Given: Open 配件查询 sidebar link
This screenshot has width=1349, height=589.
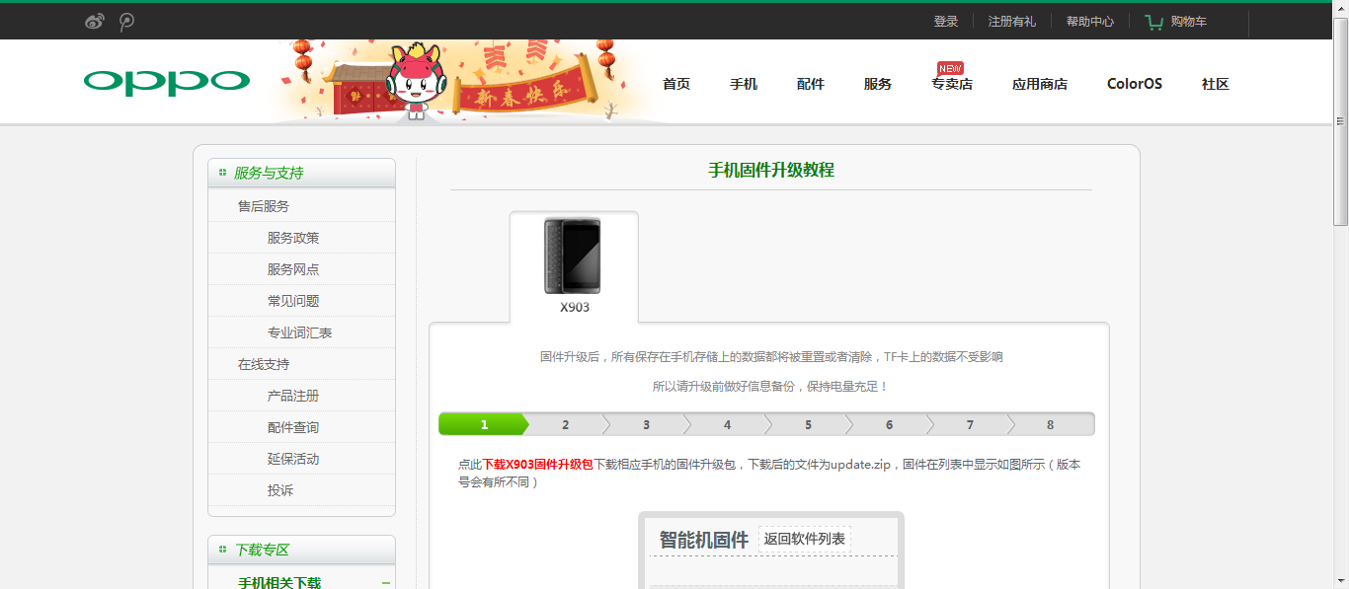Looking at the screenshot, I should pyautogui.click(x=293, y=427).
